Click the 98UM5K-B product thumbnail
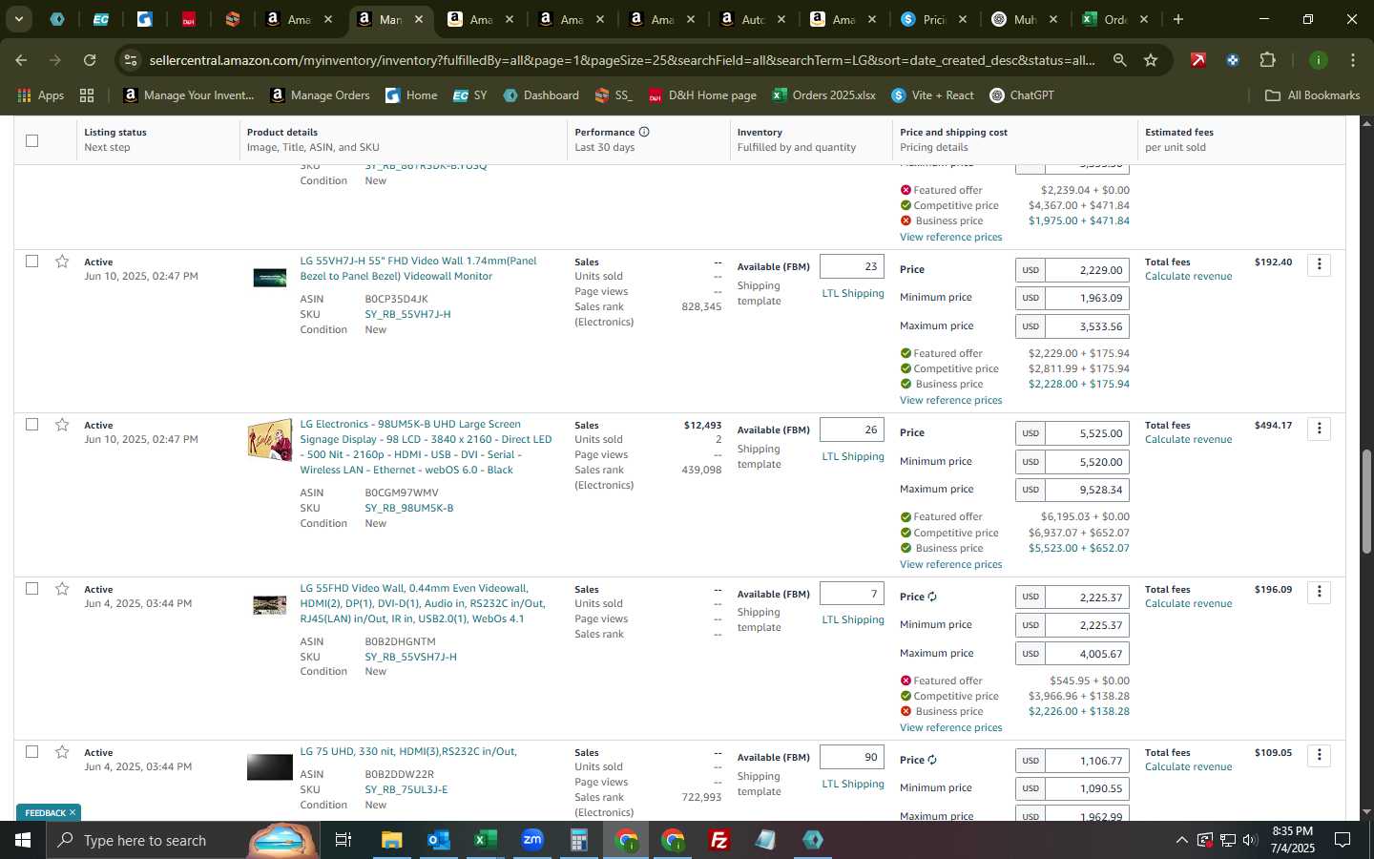This screenshot has height=859, width=1374. (x=269, y=441)
